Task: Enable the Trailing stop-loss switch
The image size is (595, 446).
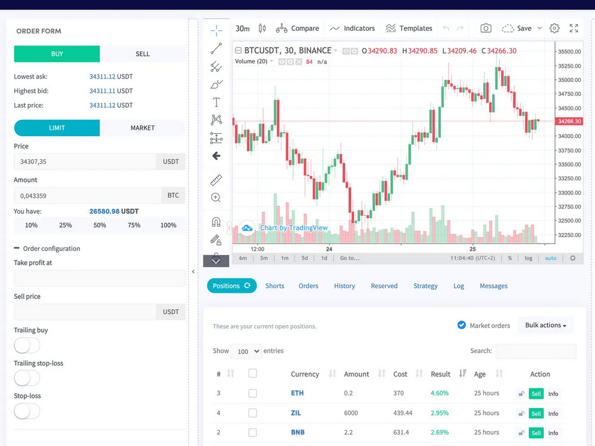Action: click(27, 378)
